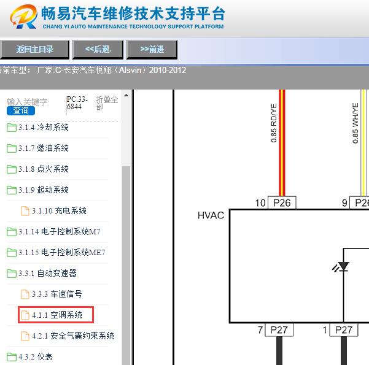Click the blue 查询 search button
This screenshot has height=365, width=369.
[21, 110]
